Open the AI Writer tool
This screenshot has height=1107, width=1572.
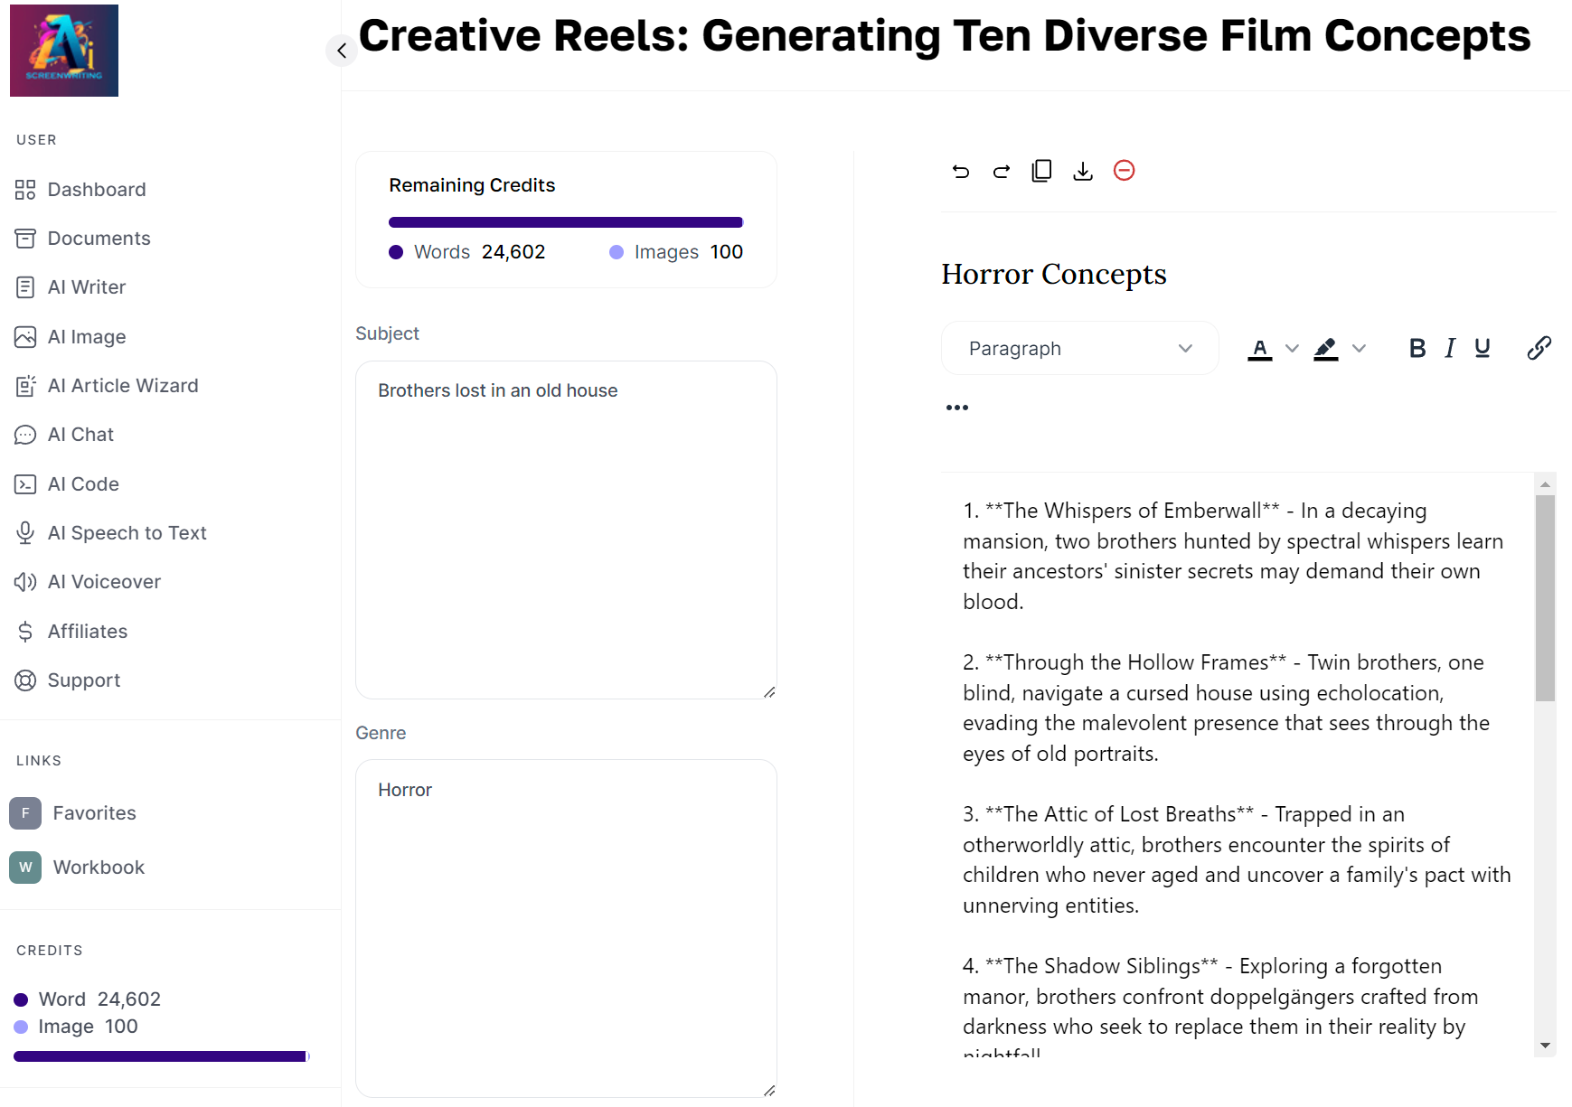[x=86, y=286]
